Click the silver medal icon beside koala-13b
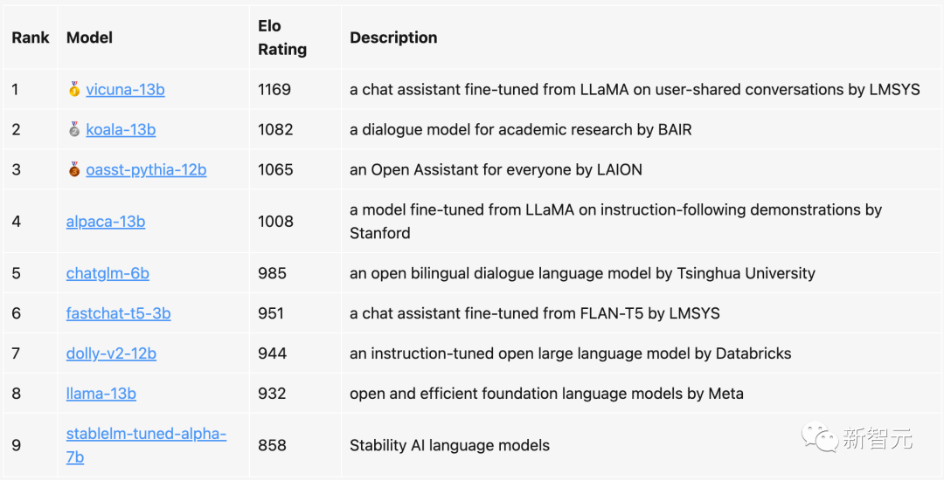The image size is (944, 480). click(74, 129)
